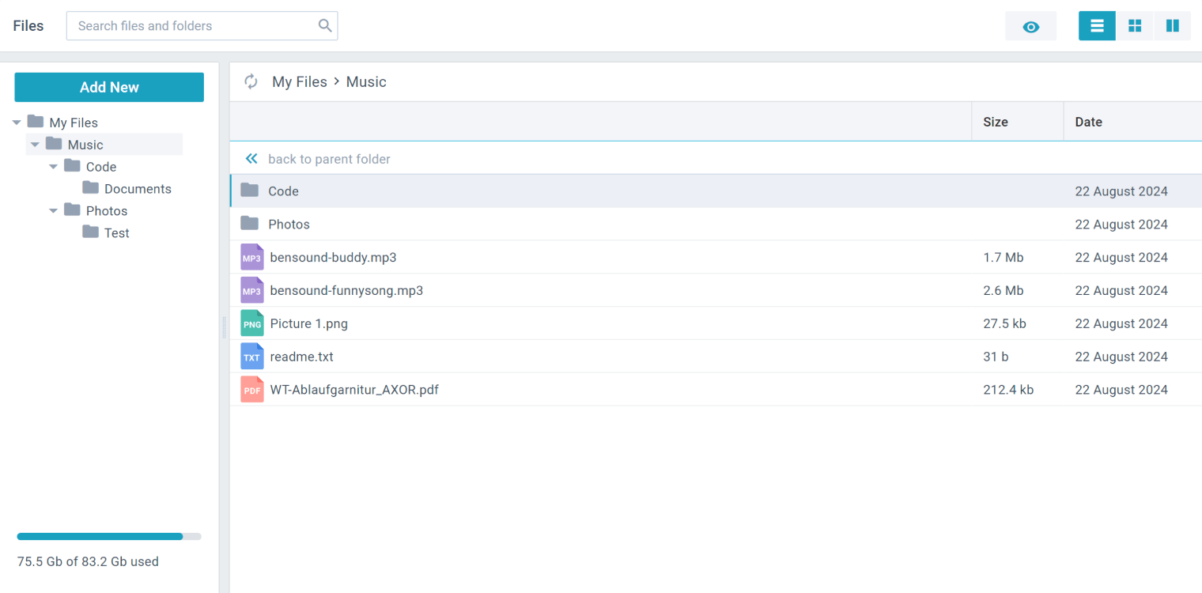The image size is (1202, 593).
Task: Click Music in breadcrumb path
Action: (x=366, y=81)
